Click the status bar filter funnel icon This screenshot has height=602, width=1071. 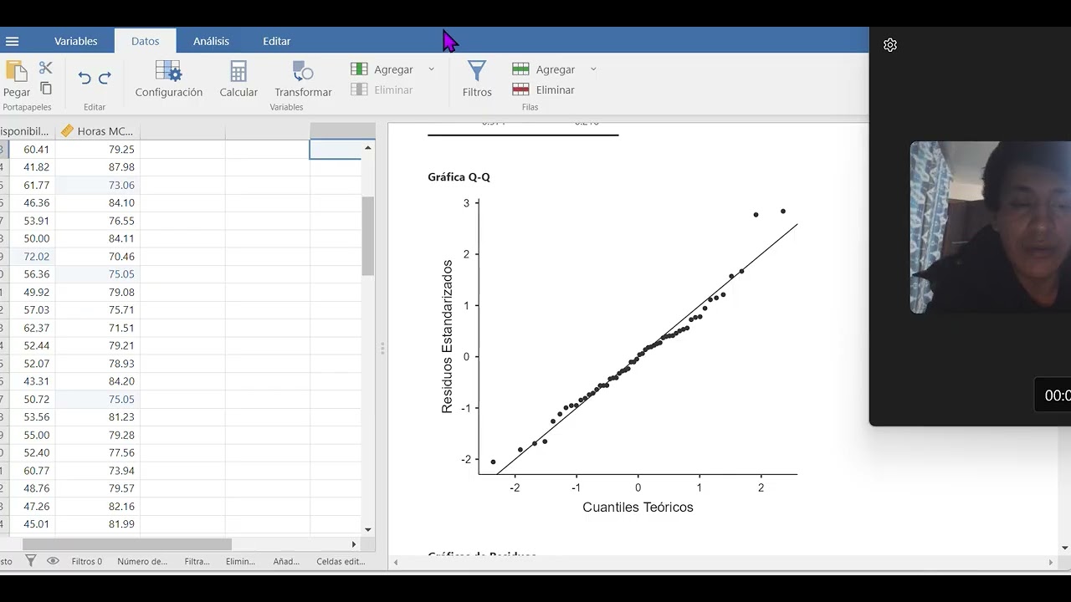click(x=30, y=561)
